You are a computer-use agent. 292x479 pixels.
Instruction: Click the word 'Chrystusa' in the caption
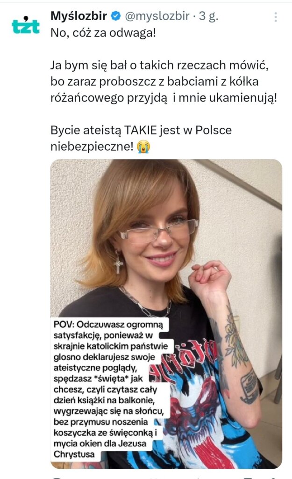74,454
